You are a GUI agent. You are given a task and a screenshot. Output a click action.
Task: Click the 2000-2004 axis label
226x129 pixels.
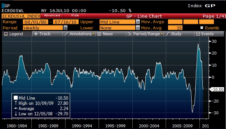click(149, 126)
